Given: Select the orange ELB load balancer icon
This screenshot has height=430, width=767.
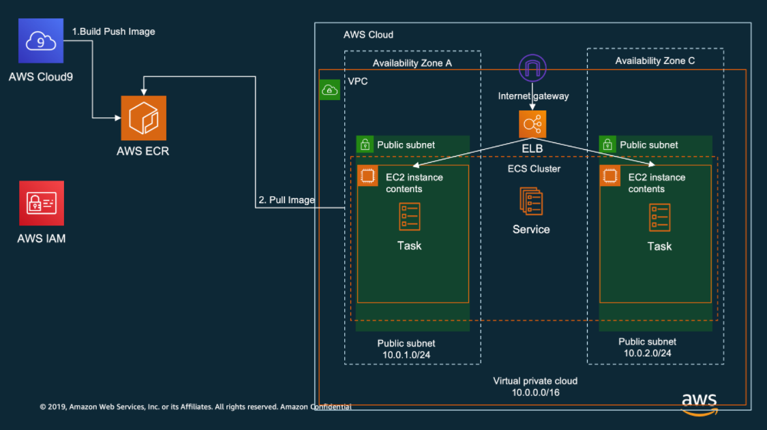Looking at the screenshot, I should 532,124.
